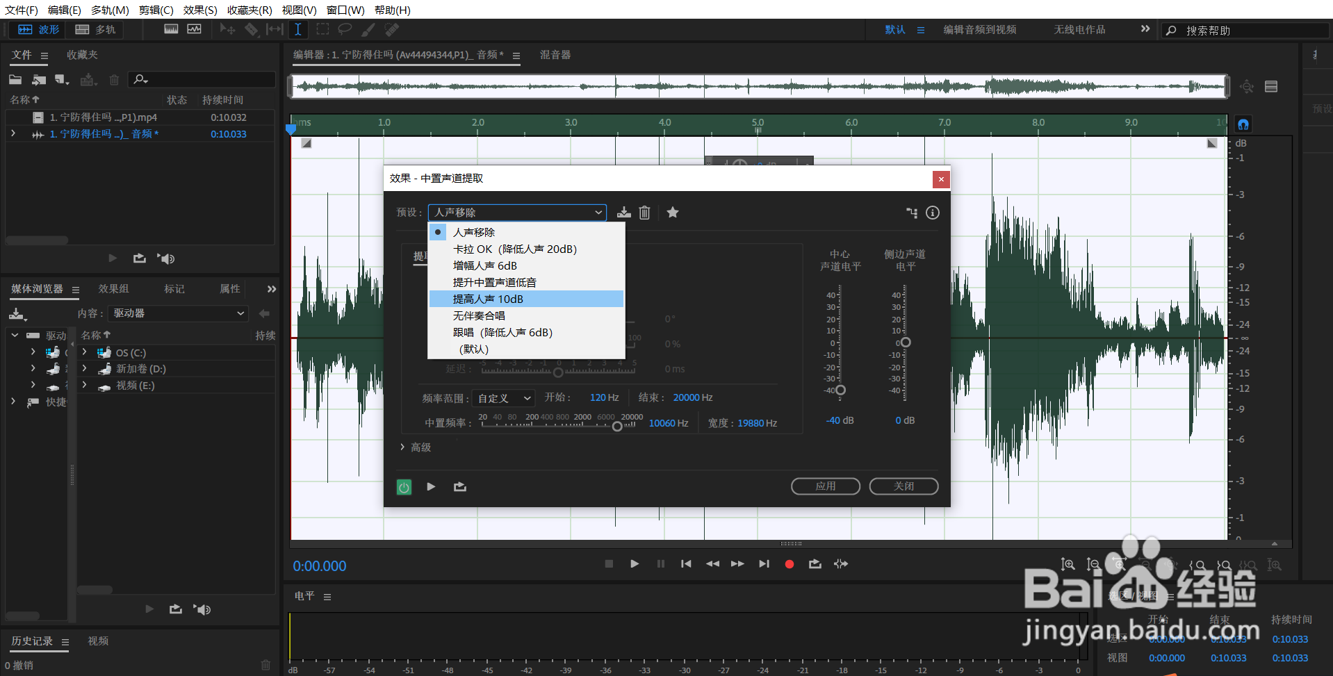Toggle skip selection transport button
Image resolution: width=1333 pixels, height=676 pixels.
tap(841, 564)
